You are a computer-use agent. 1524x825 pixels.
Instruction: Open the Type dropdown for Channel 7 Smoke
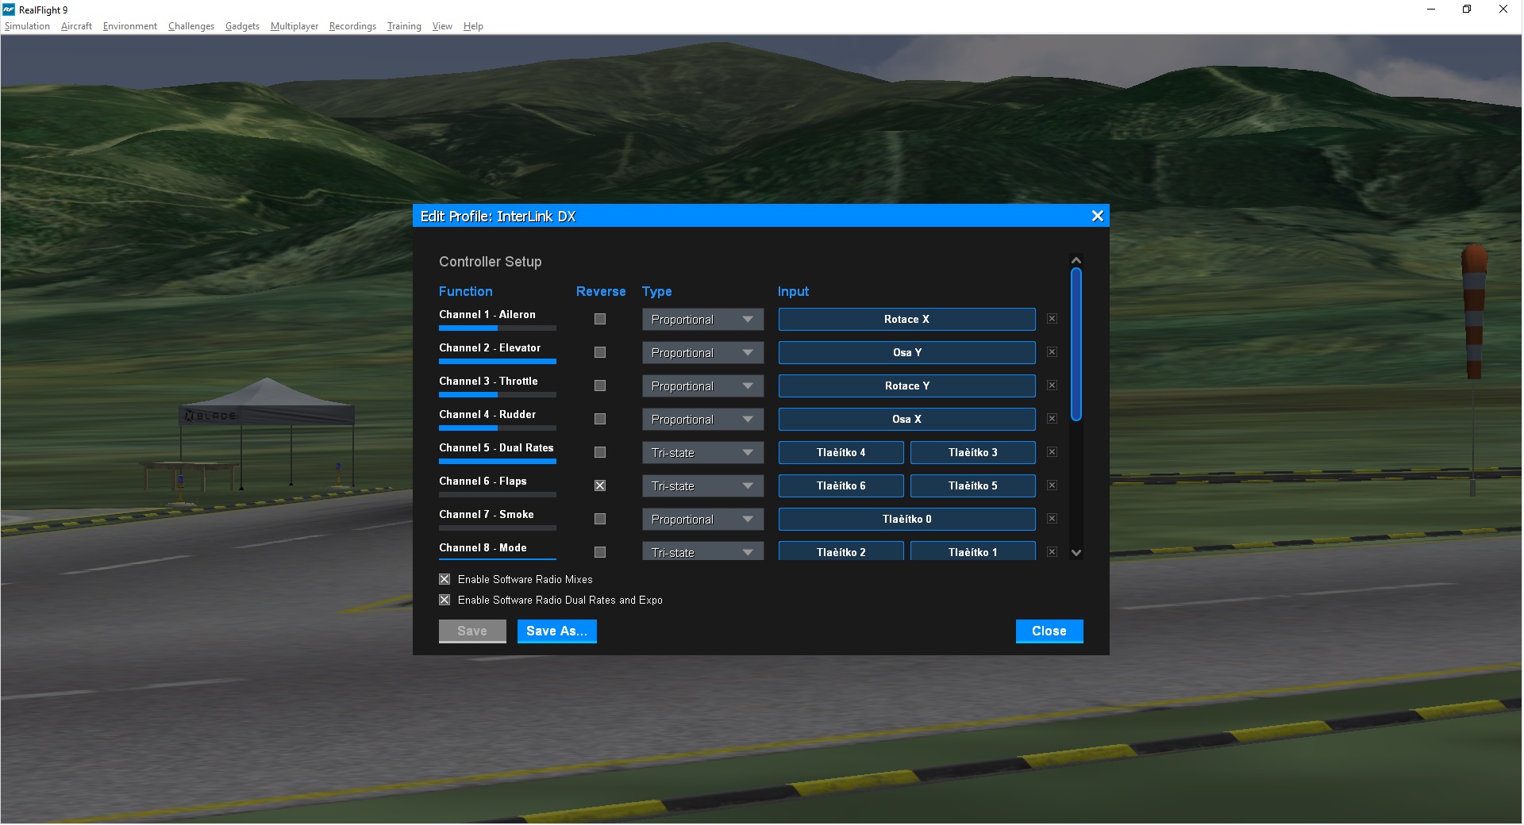(x=702, y=520)
